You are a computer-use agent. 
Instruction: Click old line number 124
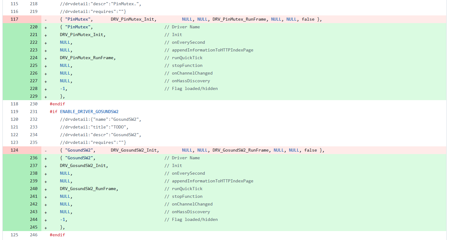click(14, 150)
